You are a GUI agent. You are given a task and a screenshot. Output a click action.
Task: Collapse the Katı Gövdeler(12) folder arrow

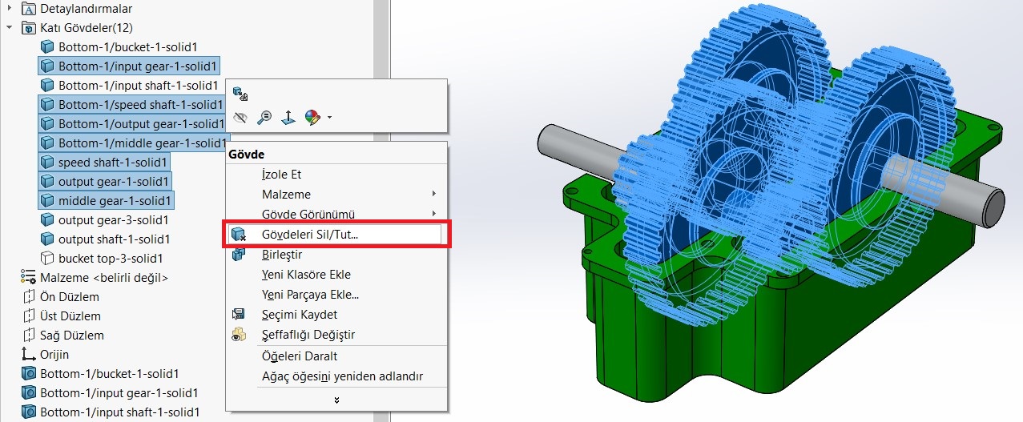click(9, 28)
